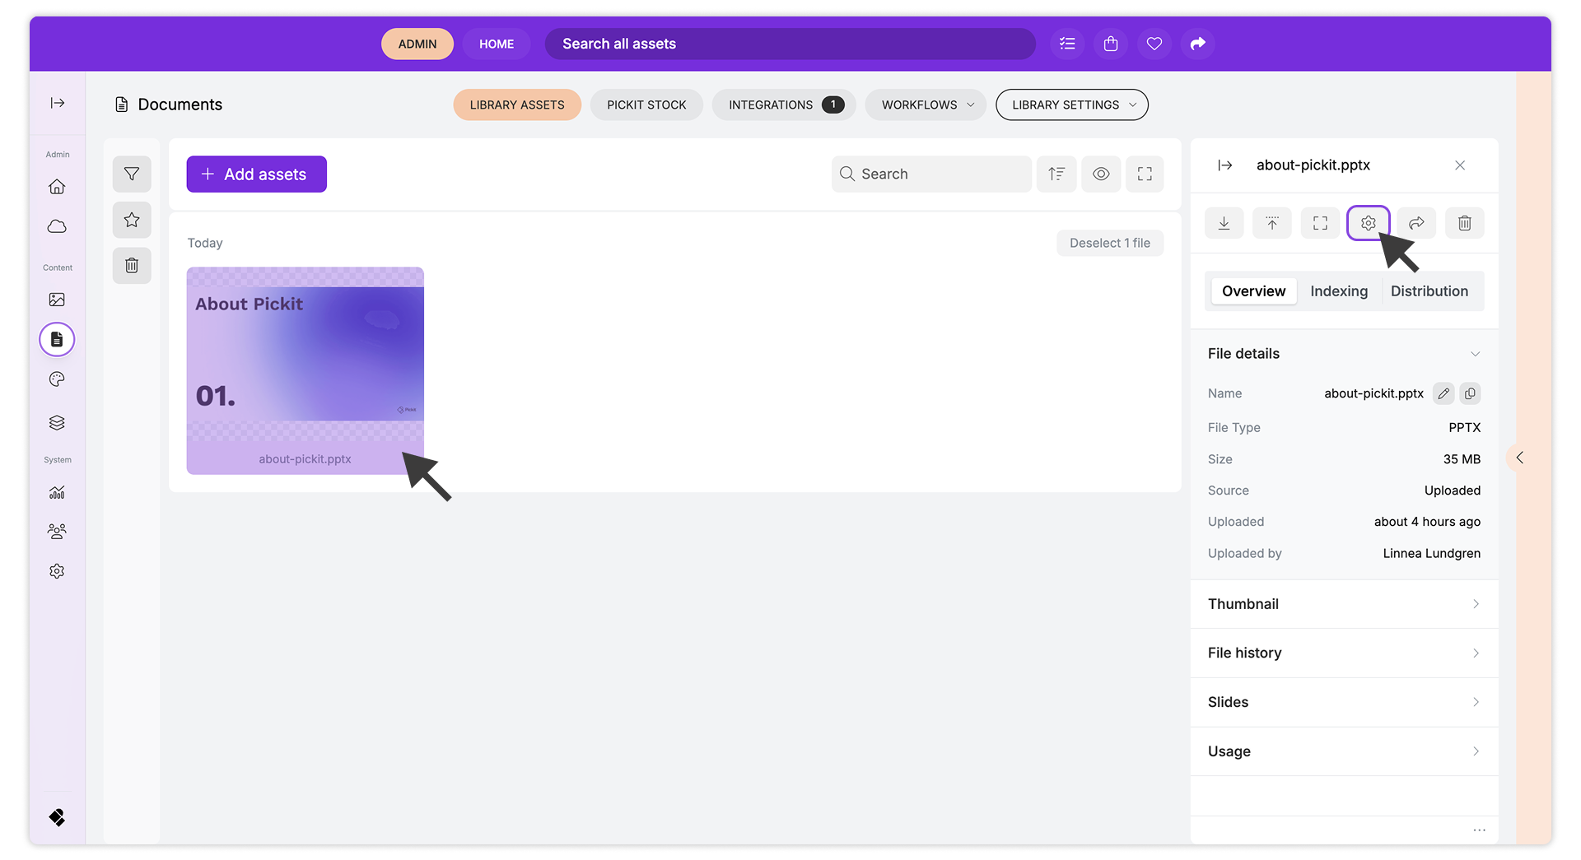Click Deselect 1 file button
The height and width of the screenshot is (860, 1581).
1109,243
